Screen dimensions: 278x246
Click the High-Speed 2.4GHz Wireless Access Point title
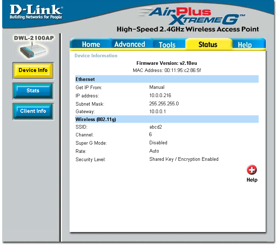188,29
